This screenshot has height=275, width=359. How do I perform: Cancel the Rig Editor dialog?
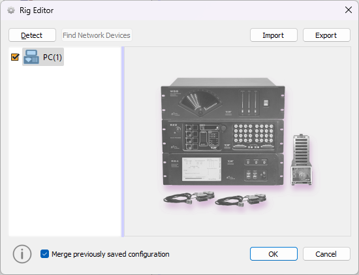pyautogui.click(x=326, y=253)
